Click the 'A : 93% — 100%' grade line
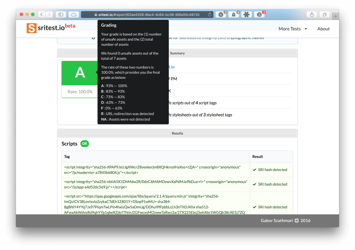Image resolution: width=355 pixels, height=250 pixels. tap(114, 86)
